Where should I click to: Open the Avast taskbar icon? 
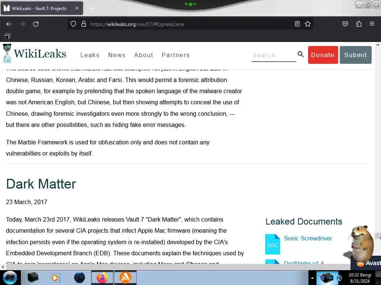pos(125,278)
